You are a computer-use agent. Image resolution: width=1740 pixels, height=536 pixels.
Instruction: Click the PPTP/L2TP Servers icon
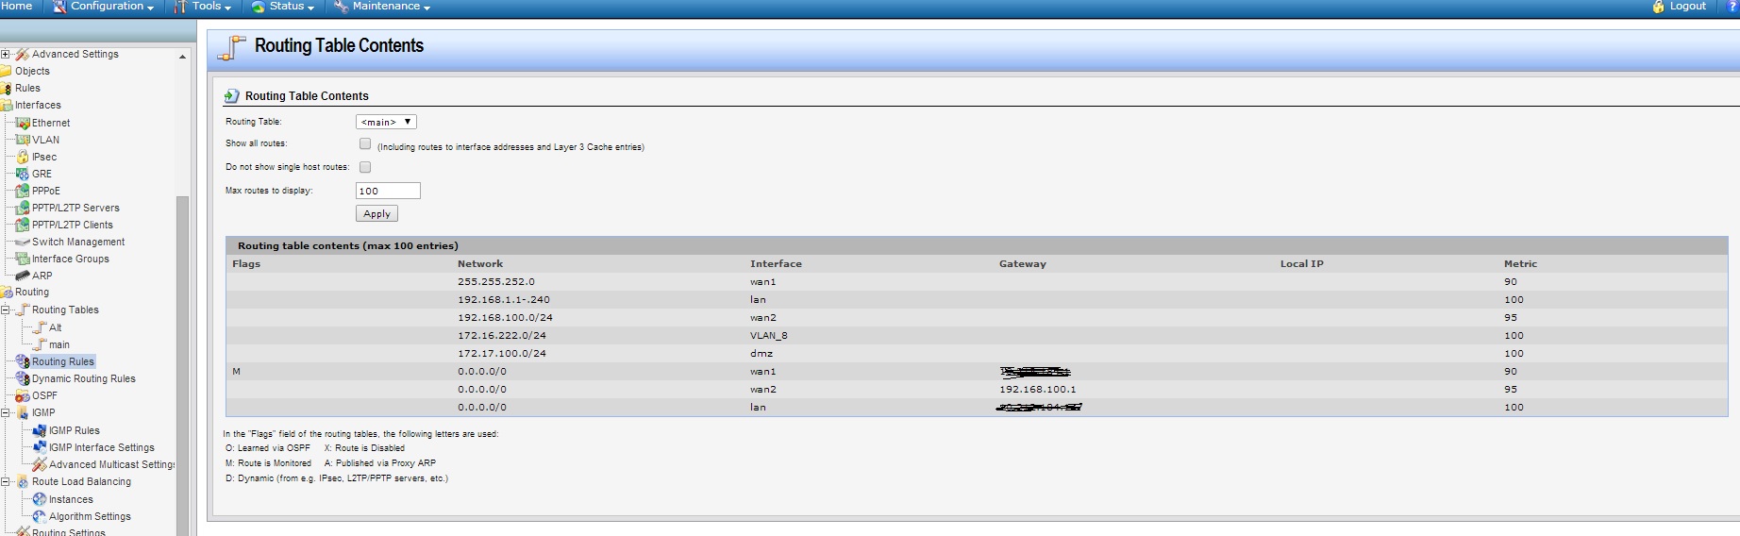pos(23,208)
